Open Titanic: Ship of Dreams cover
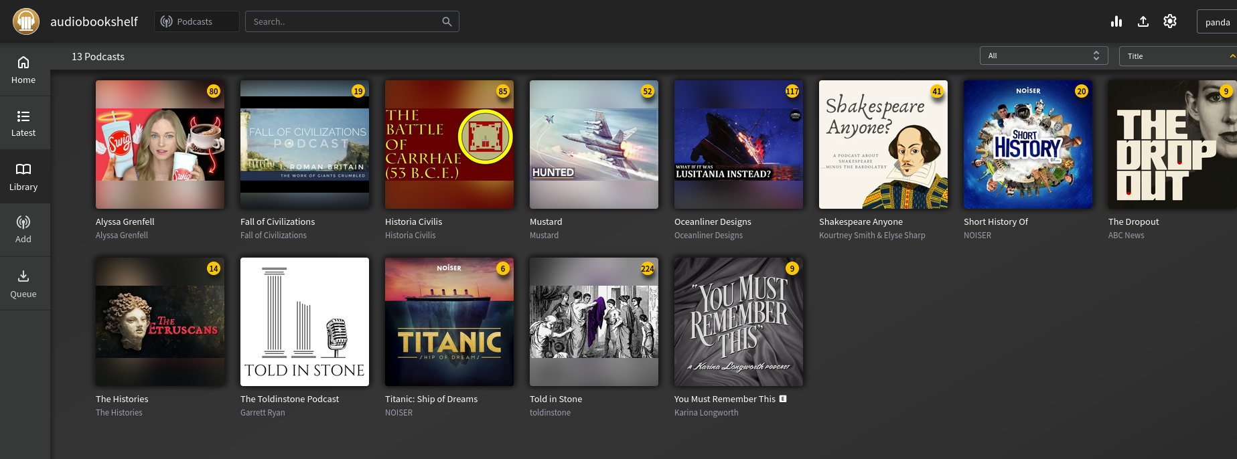This screenshot has width=1237, height=459. tap(449, 322)
